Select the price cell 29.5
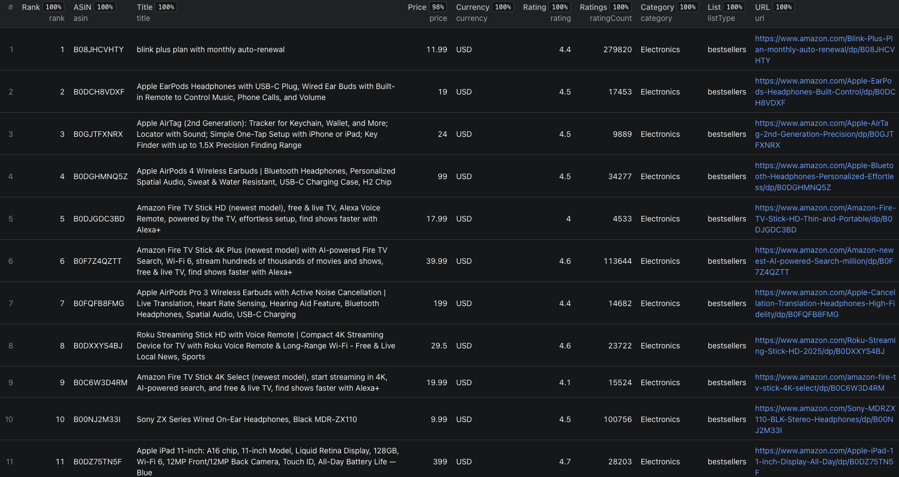This screenshot has width=899, height=477. (x=439, y=346)
